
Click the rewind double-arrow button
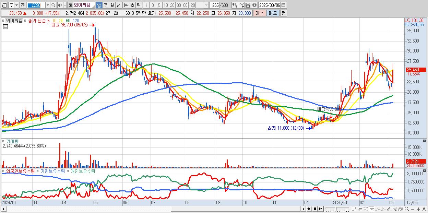[x=309, y=209]
